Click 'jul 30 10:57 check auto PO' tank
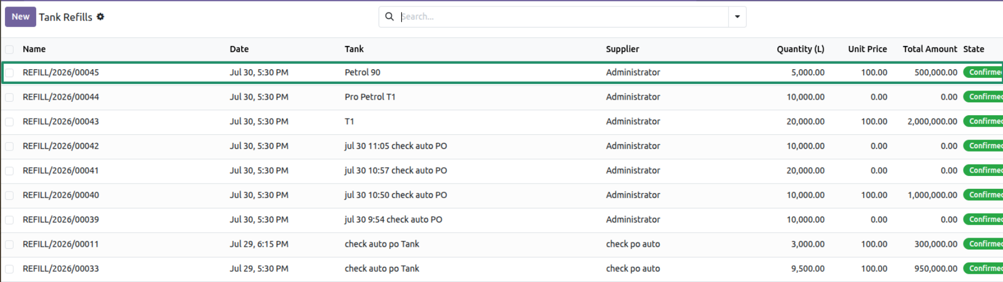The height and width of the screenshot is (282, 1003). 396,170
